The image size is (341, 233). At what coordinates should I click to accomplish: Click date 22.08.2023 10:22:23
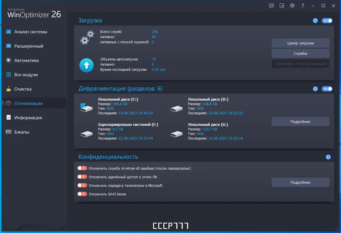tap(226, 113)
